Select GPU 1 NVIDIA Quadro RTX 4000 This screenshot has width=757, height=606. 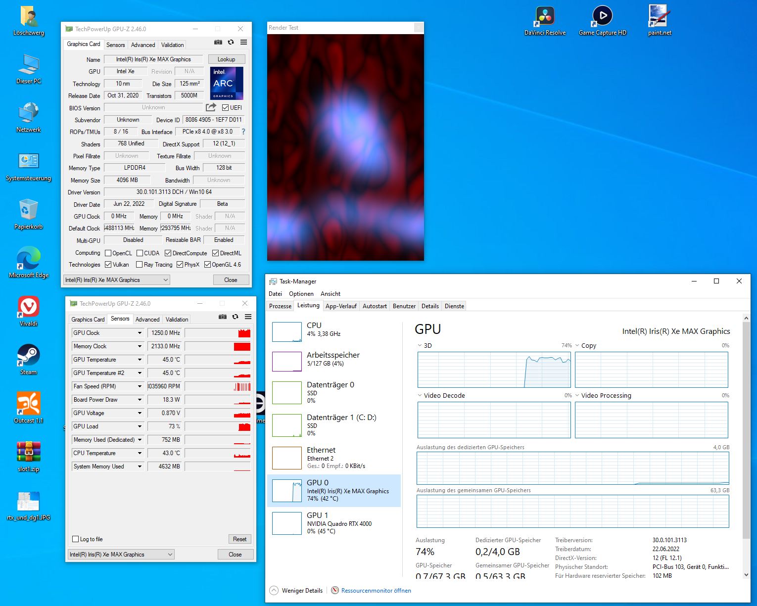[x=334, y=523]
